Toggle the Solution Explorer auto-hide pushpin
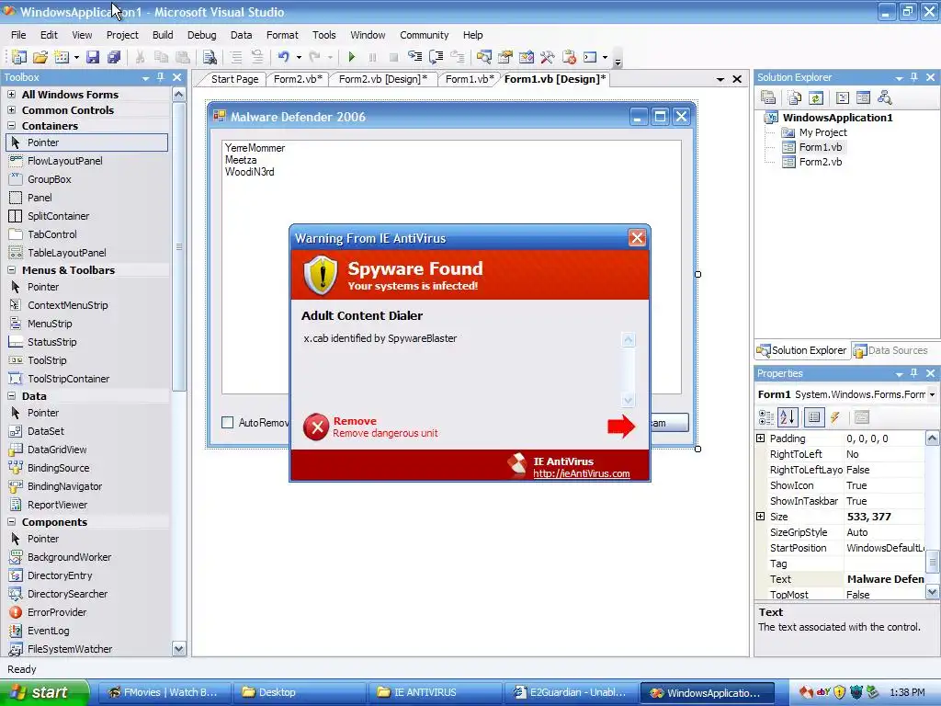Image resolution: width=941 pixels, height=706 pixels. tap(914, 77)
